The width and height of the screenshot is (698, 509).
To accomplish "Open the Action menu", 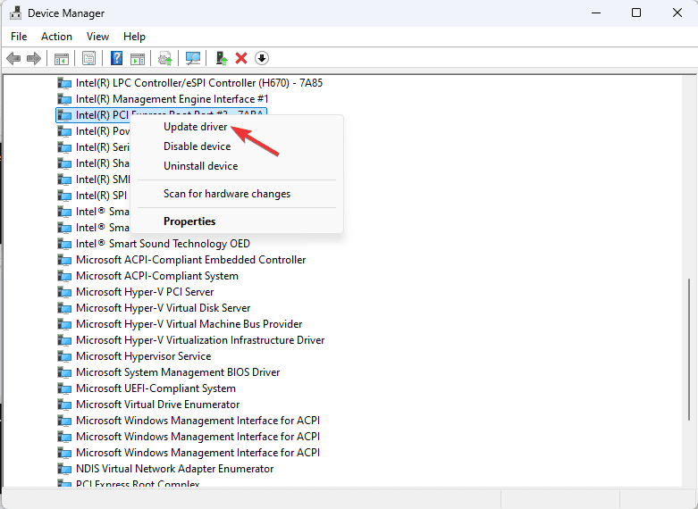I will click(56, 37).
